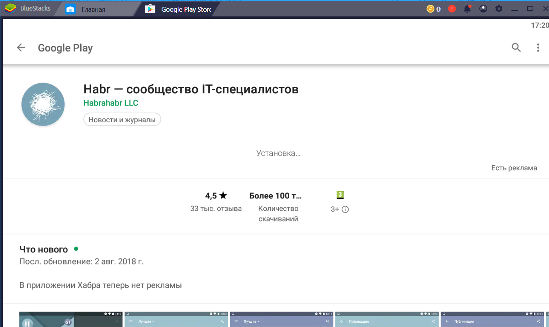Open the first Публикация screenshot thumbnail
The height and width of the screenshot is (327, 549).
(387, 319)
